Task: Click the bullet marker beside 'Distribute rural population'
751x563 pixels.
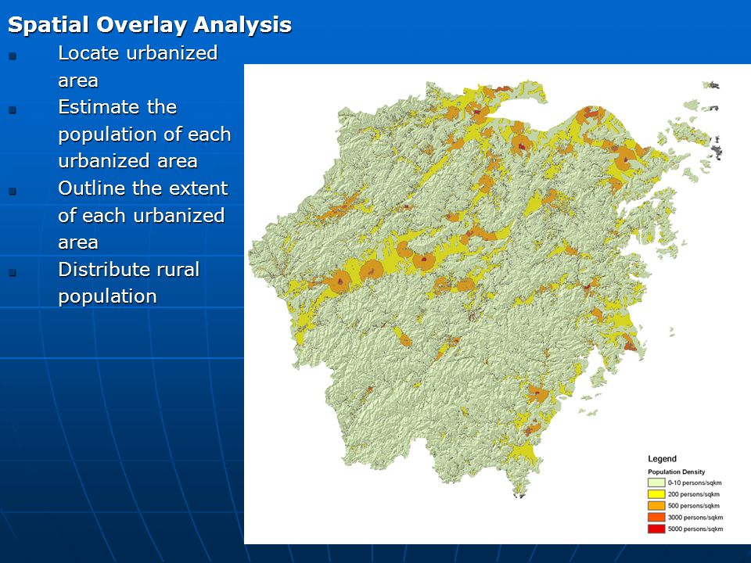Action: pos(13,272)
